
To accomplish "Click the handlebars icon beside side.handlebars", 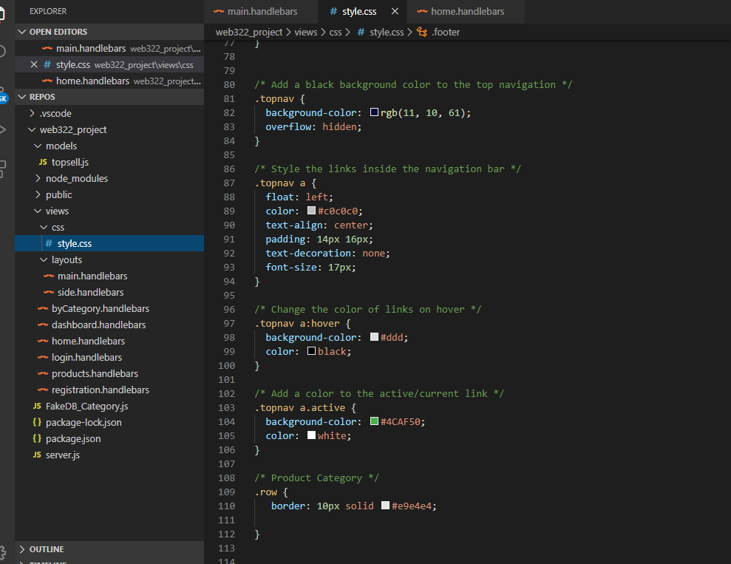I will (49, 292).
